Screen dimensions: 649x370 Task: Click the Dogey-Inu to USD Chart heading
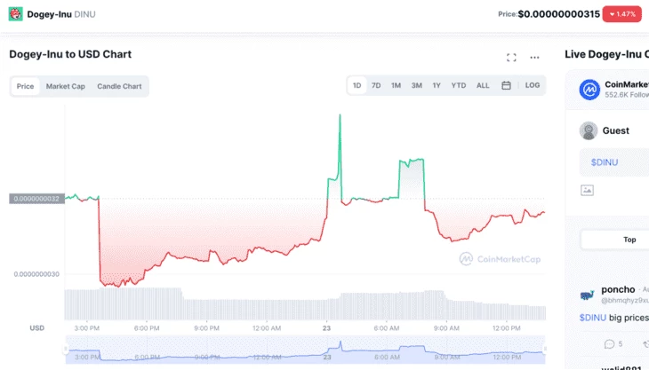[70, 54]
